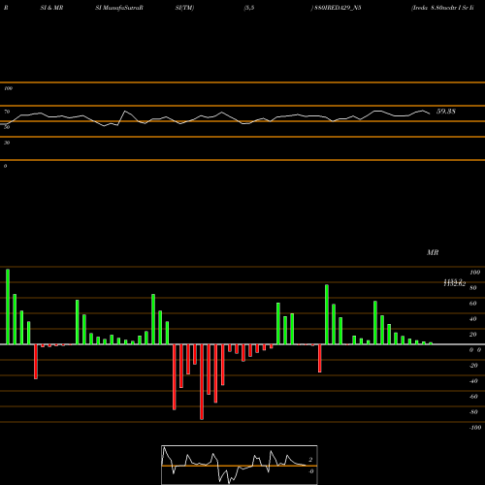
Task: Click the MR axis label 40
Action: point(472,319)
